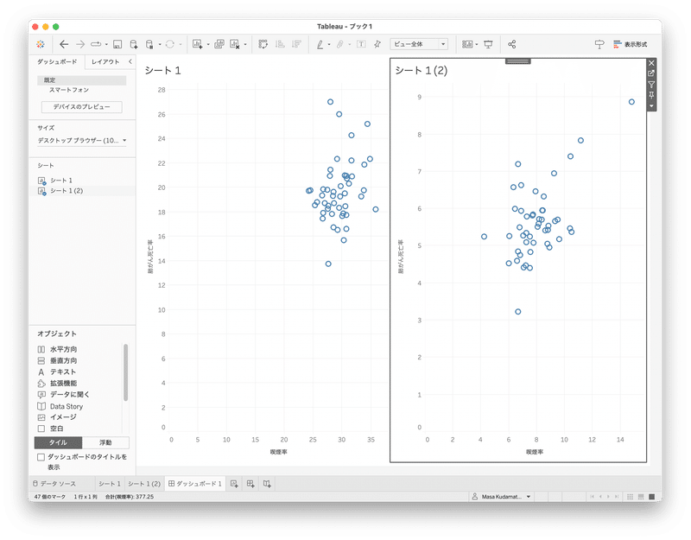
Task: Open デスクトップ ブラウザー size dropdown
Action: pyautogui.click(x=82, y=140)
